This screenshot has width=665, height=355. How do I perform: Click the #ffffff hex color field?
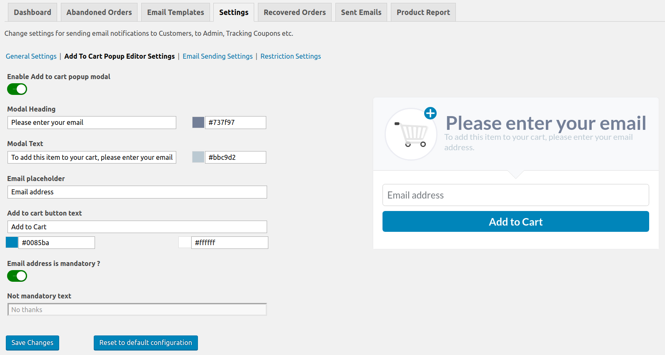pyautogui.click(x=230, y=243)
